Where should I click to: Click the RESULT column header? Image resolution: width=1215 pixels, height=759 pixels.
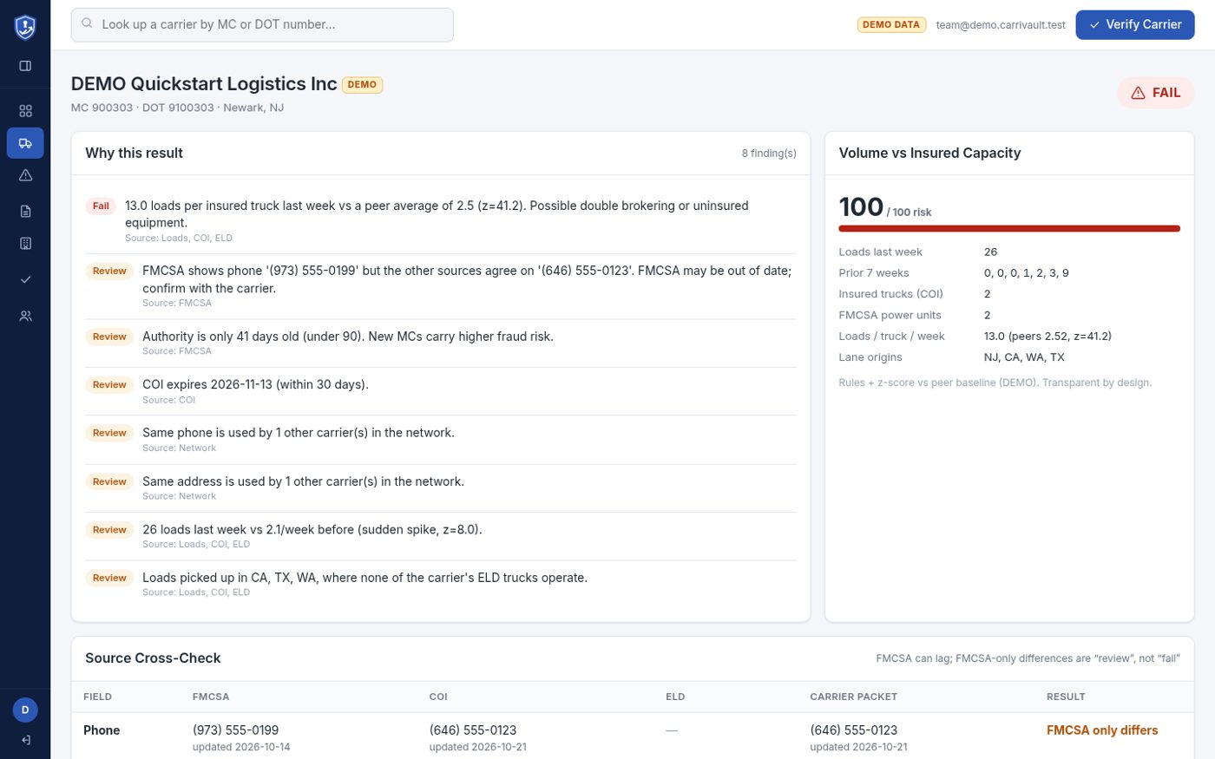tap(1066, 697)
